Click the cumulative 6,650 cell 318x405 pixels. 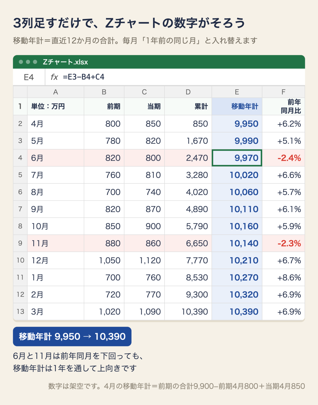tap(188, 243)
